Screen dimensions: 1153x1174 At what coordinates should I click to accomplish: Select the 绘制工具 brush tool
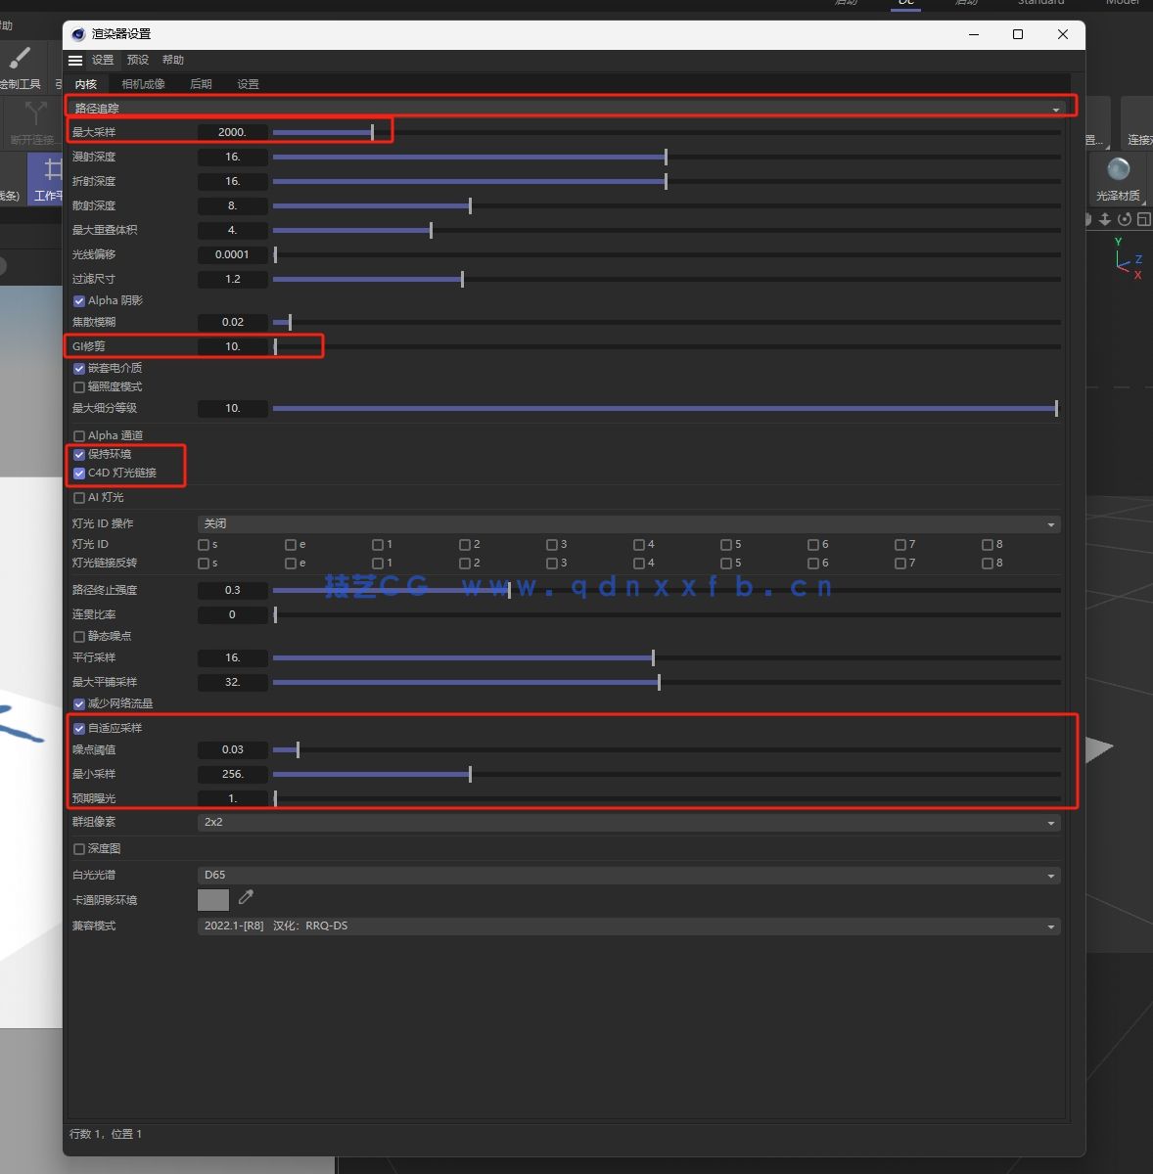click(21, 60)
